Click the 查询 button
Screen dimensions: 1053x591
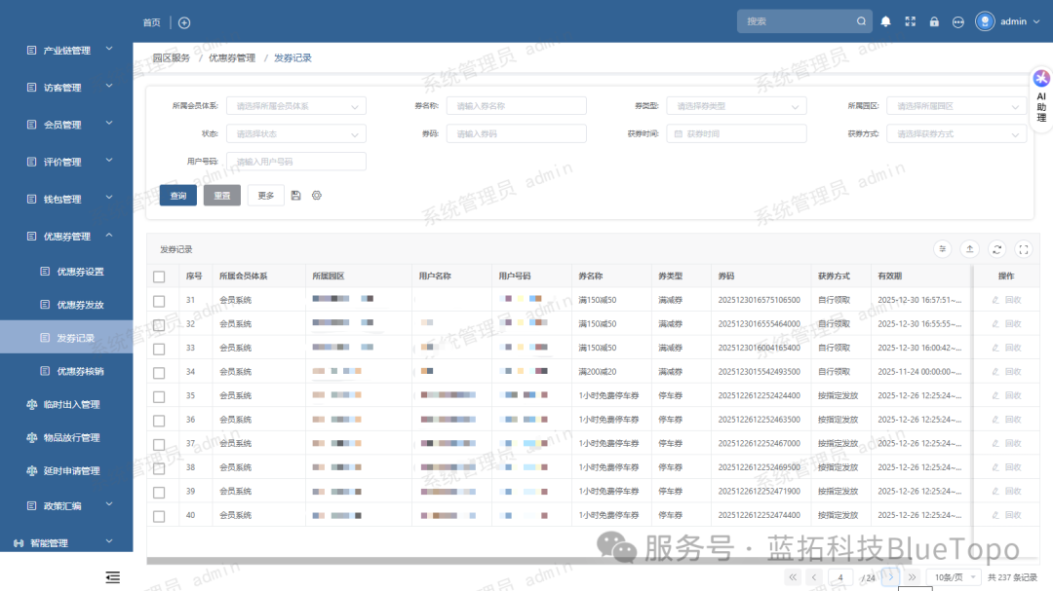pos(178,195)
